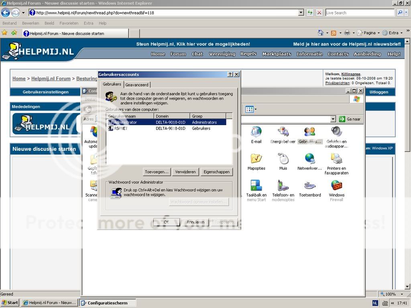Open the Extra toolbar dropdown in IE
411x308 pixels.
click(x=393, y=33)
